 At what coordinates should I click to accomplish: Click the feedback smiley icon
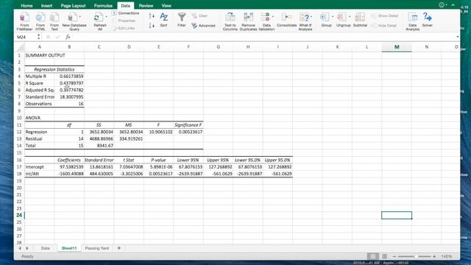(x=442, y=5)
